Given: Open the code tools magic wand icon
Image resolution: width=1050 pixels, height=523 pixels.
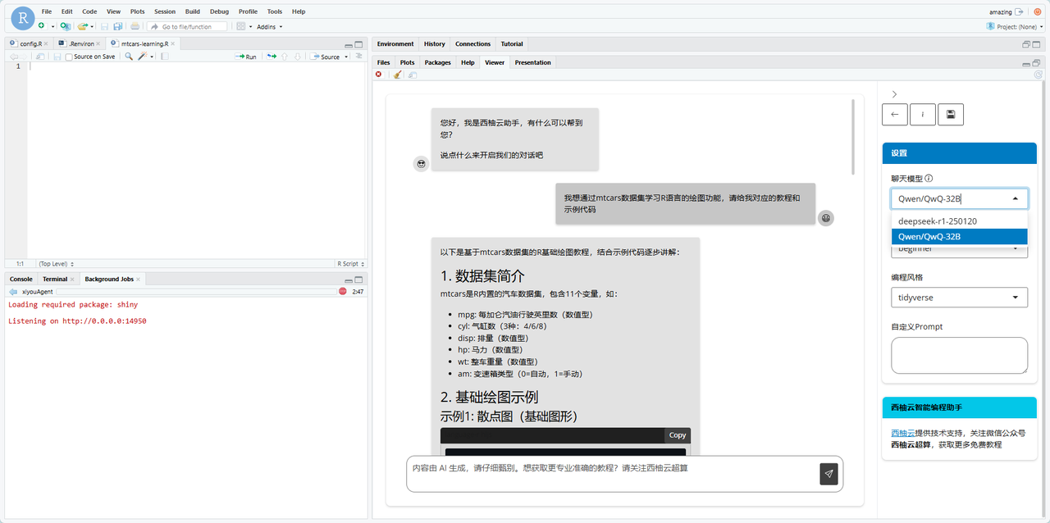Looking at the screenshot, I should [144, 56].
